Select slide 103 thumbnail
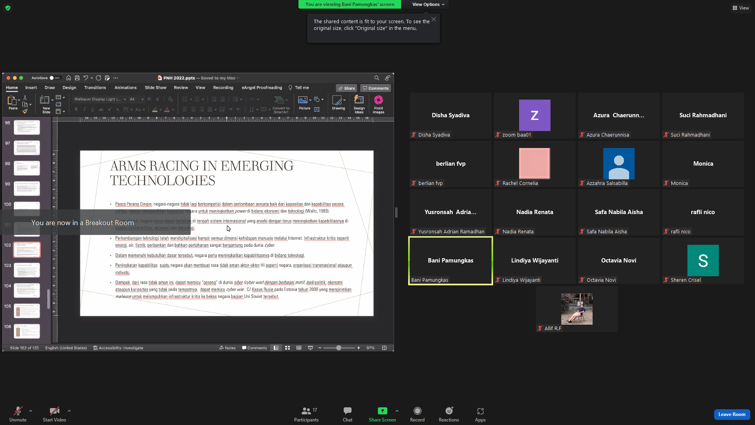This screenshot has width=755, height=425. (x=27, y=270)
